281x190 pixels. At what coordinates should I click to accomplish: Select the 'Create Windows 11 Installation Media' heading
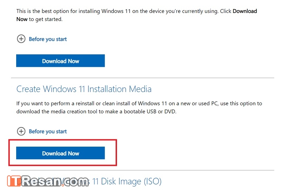(84, 89)
